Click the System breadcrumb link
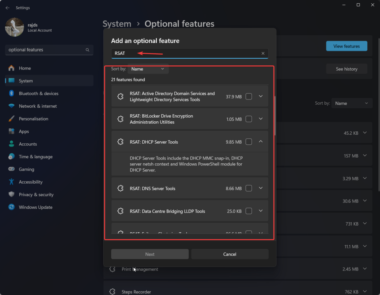The width and height of the screenshot is (380, 295). pos(117,24)
